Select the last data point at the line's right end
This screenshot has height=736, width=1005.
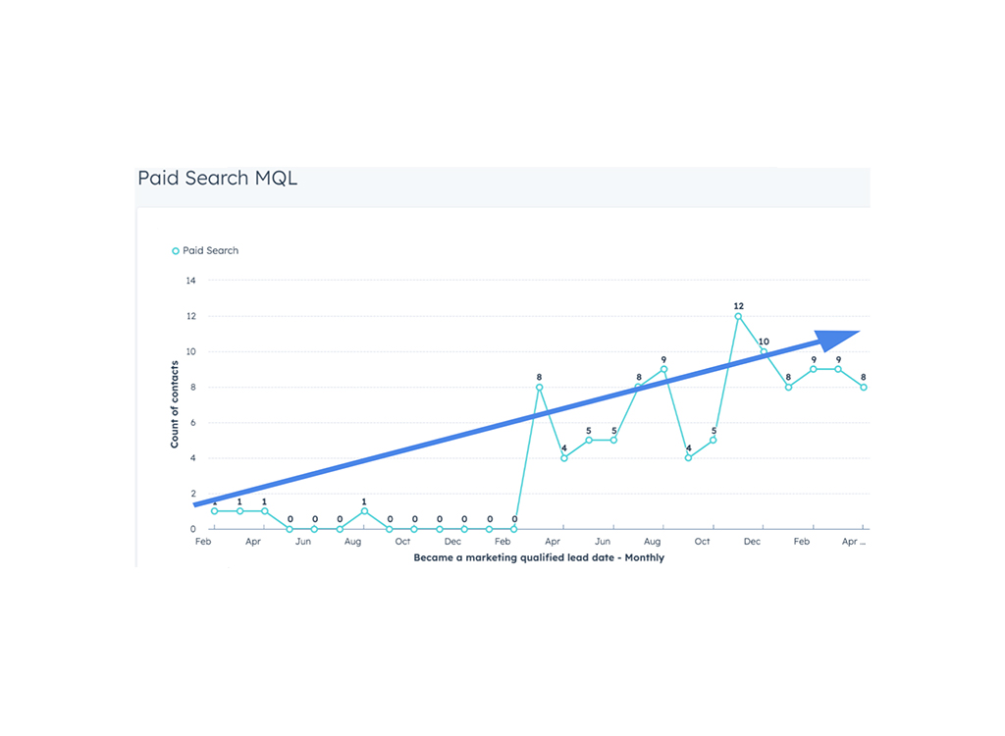click(864, 387)
